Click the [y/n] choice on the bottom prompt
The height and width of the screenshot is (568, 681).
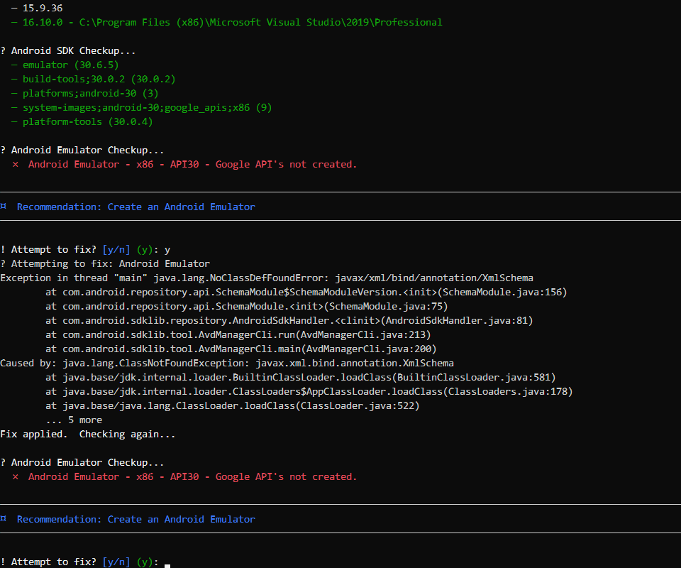click(x=115, y=562)
